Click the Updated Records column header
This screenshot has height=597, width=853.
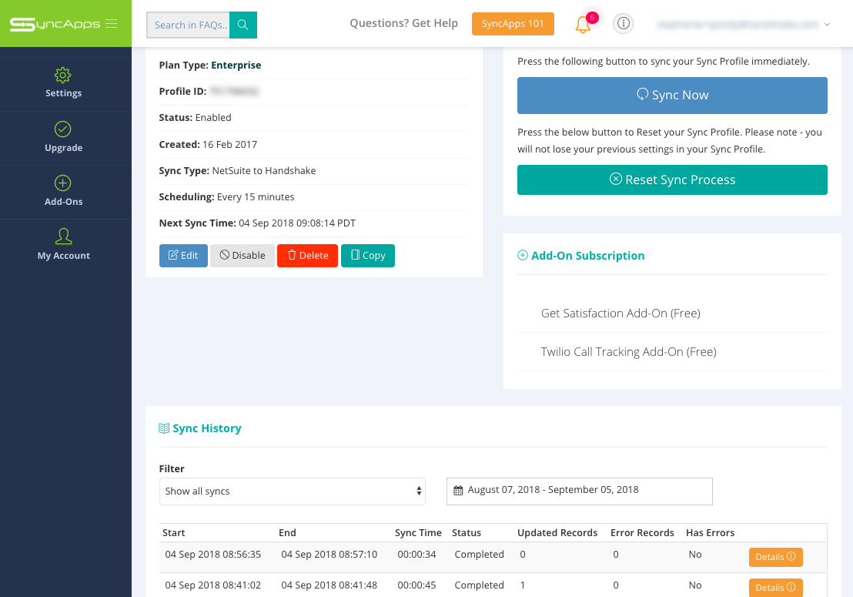pos(557,533)
